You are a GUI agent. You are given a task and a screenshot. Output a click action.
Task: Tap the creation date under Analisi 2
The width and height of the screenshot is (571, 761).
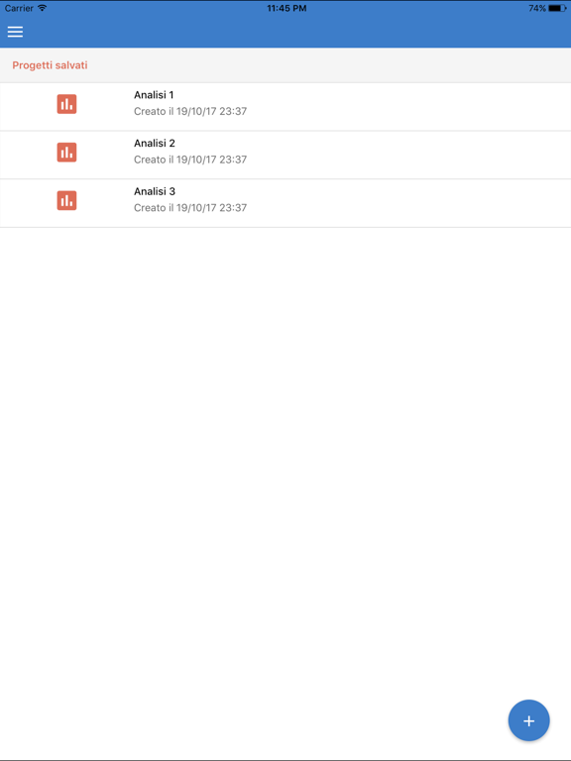[x=190, y=160]
